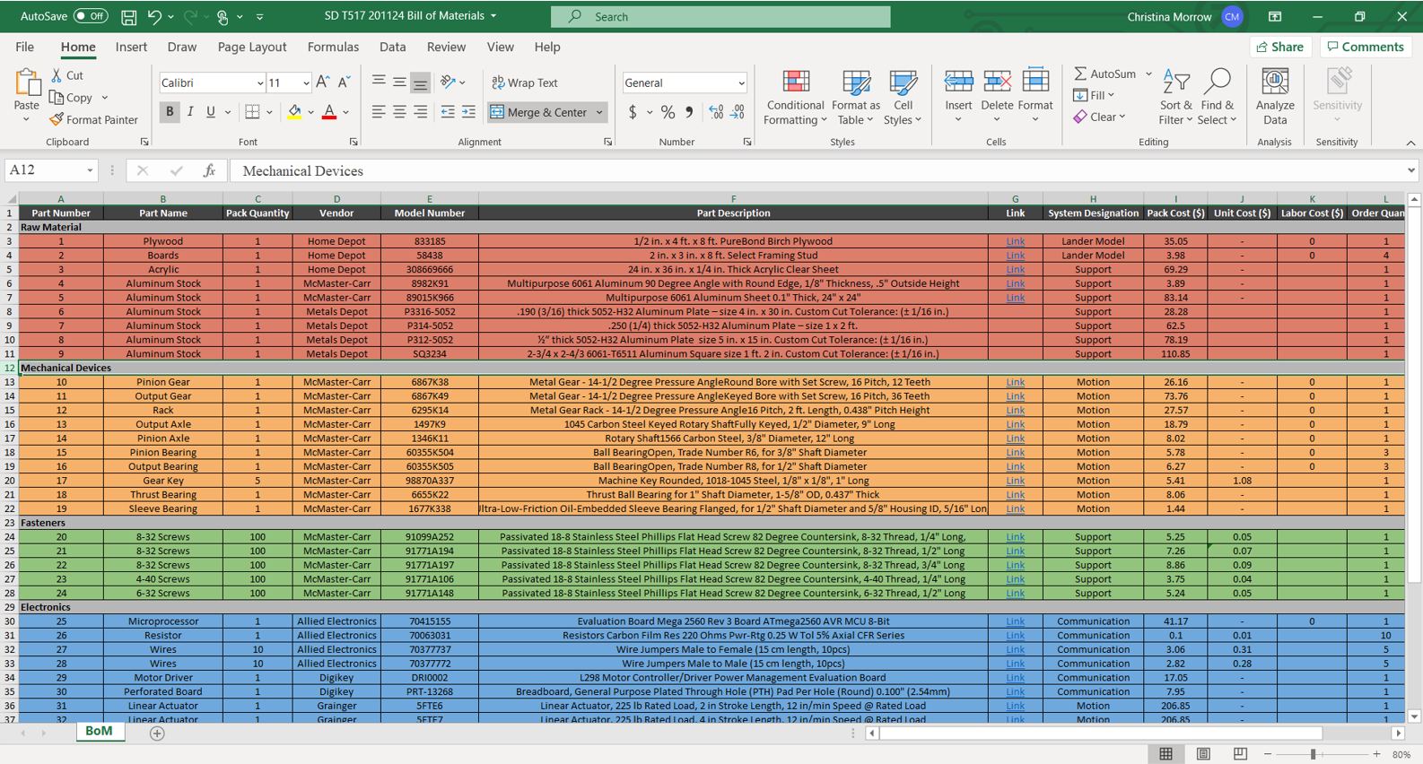This screenshot has width=1423, height=764.
Task: Open Format as Table
Action: (x=856, y=98)
